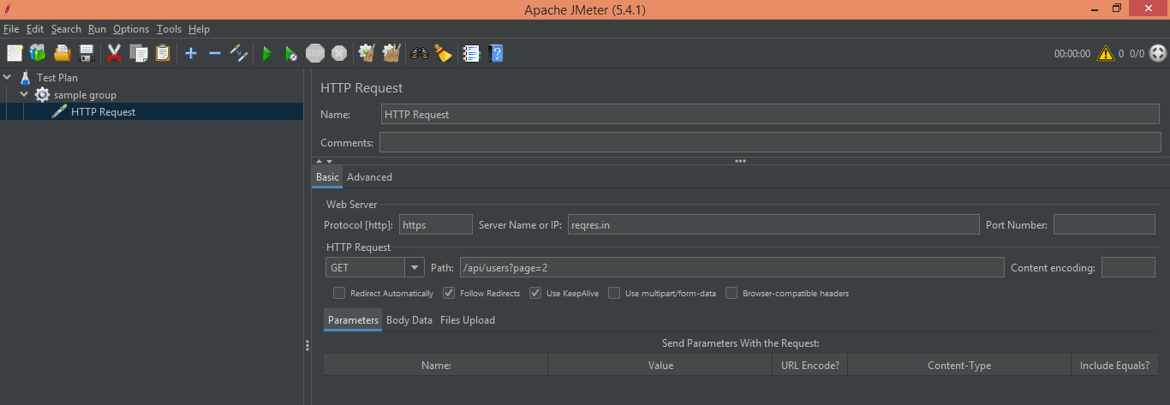Viewport: 1170px width, 405px height.
Task: Select sample group in the tree
Action: click(85, 94)
